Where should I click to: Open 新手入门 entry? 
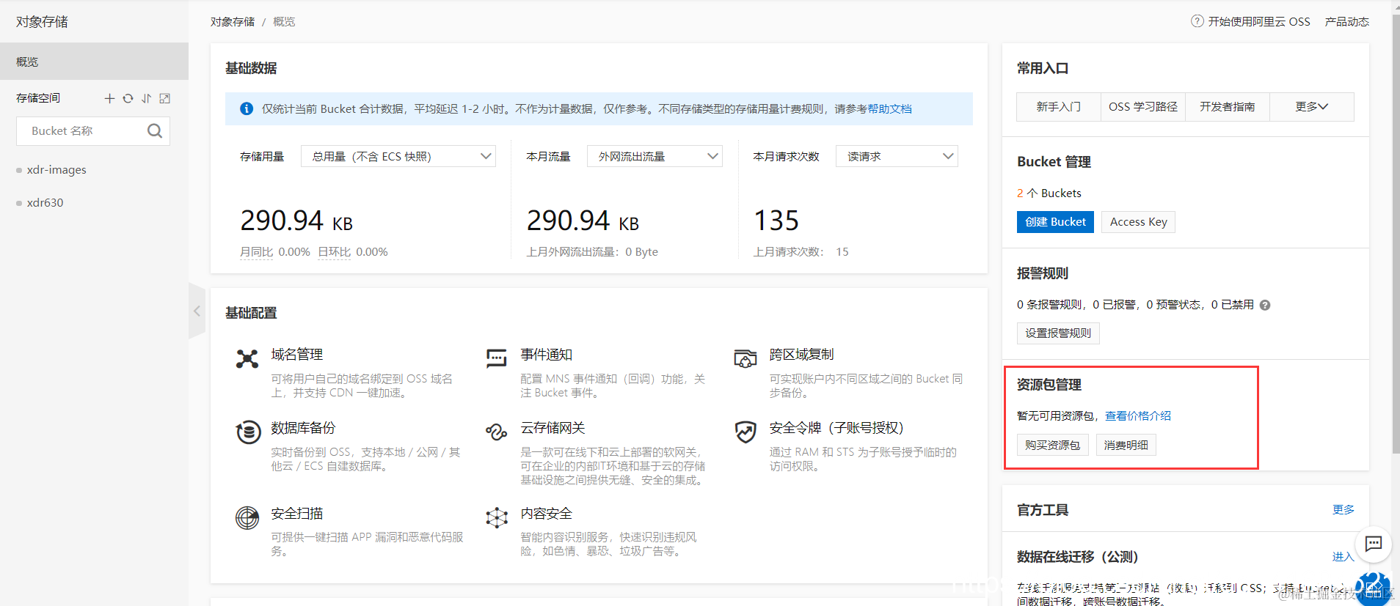pyautogui.click(x=1058, y=107)
